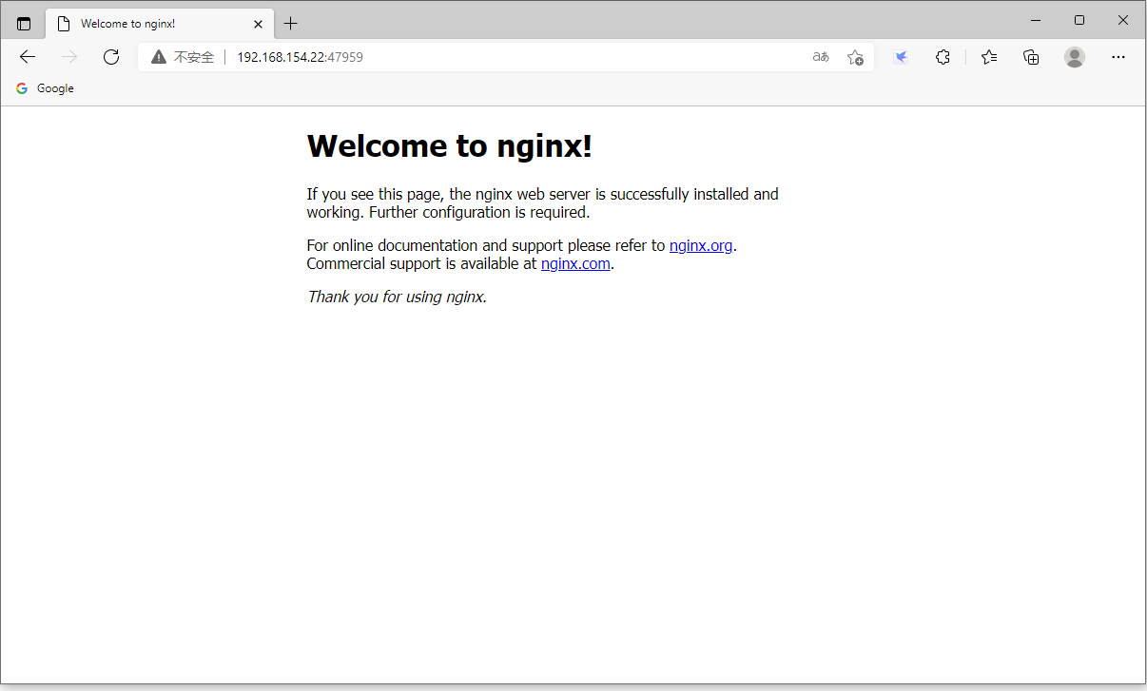1147x691 pixels.
Task: Close the "Welcome to nginx!" tab
Action: (x=258, y=24)
